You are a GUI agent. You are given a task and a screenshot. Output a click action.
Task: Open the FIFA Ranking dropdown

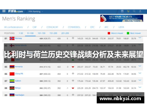tap(36, 11)
